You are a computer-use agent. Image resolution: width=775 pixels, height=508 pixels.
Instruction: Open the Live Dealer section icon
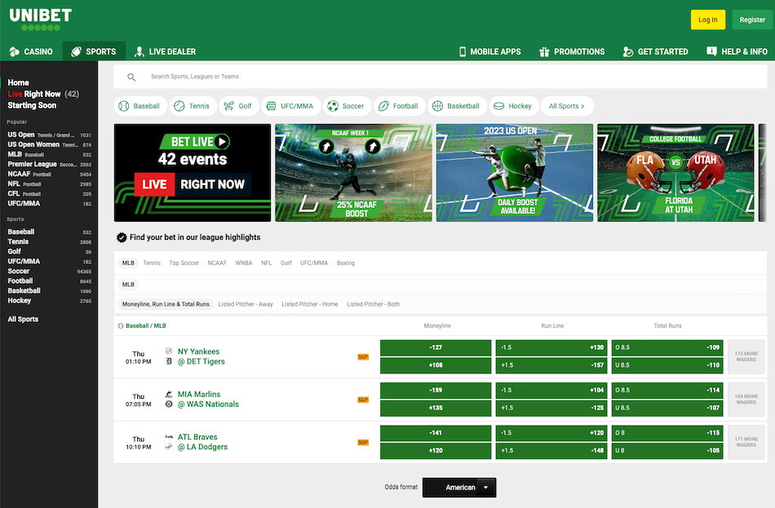139,51
